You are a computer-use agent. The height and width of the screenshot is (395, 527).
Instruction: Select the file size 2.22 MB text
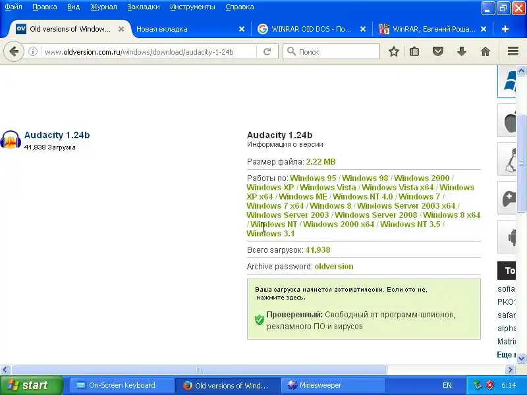point(321,162)
